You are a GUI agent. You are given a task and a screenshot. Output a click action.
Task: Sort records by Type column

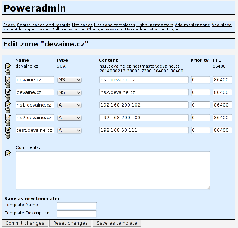tap(62, 60)
